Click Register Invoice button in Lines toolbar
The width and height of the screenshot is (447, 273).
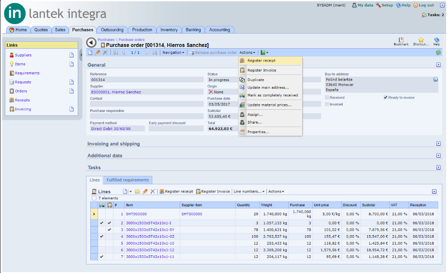coord(213,191)
